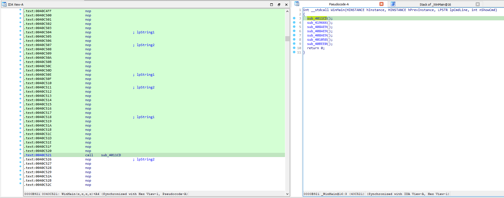Click the Pseudocode-A tab icon

click(x=297, y=4)
